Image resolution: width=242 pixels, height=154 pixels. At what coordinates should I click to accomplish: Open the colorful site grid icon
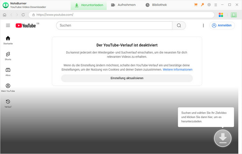[x=221, y=15]
